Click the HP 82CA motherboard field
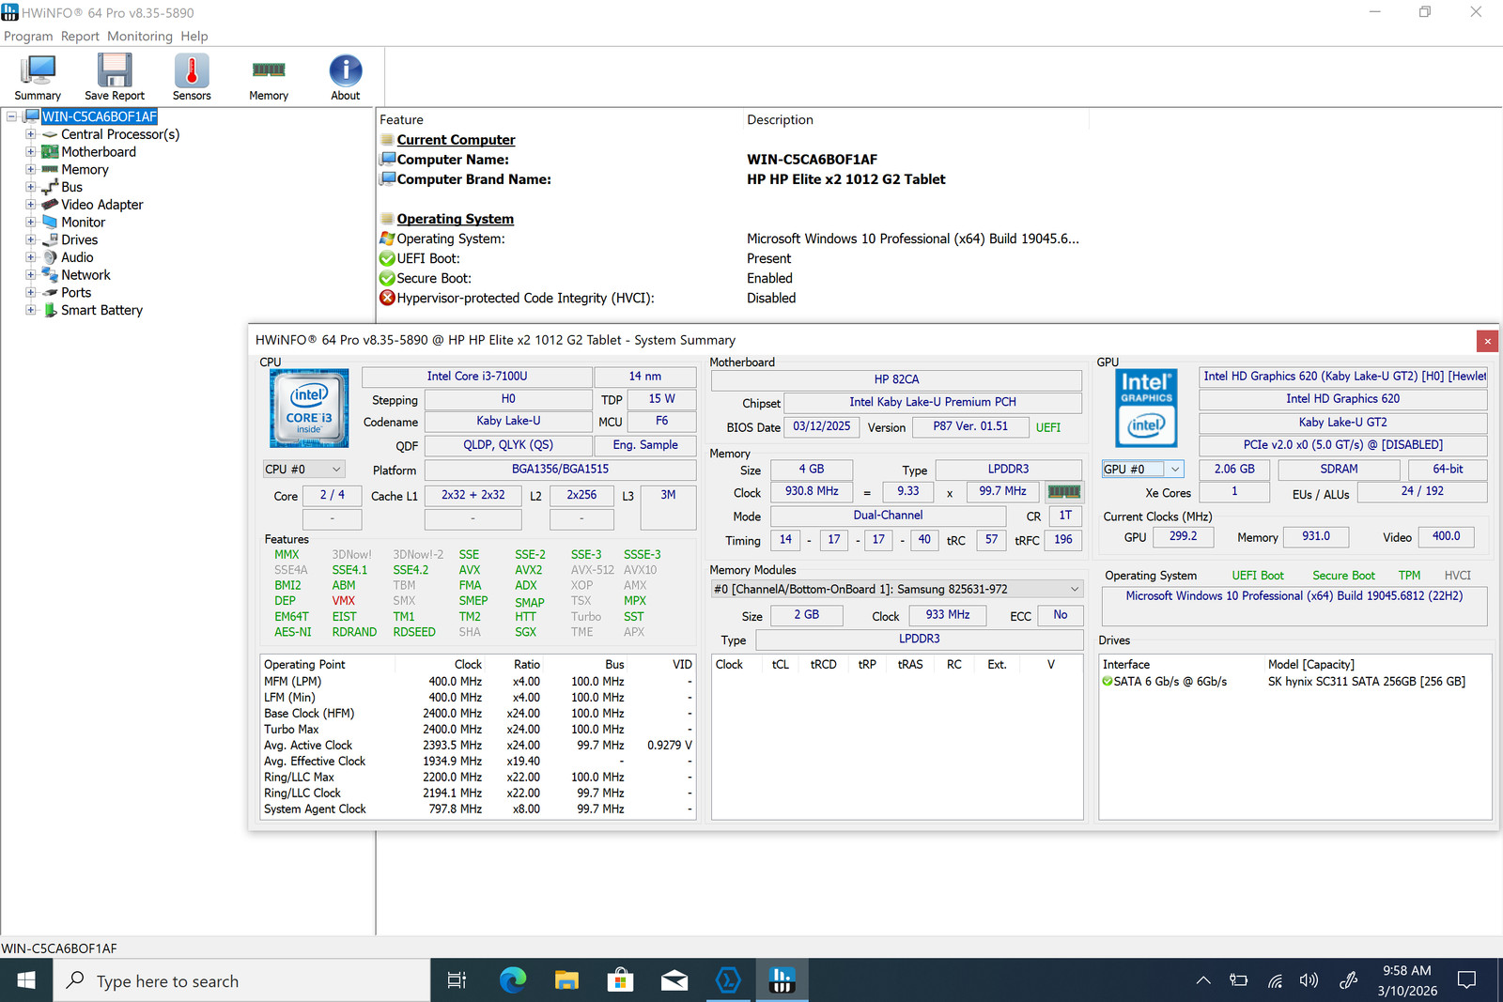The width and height of the screenshot is (1503, 1002). 896,379
